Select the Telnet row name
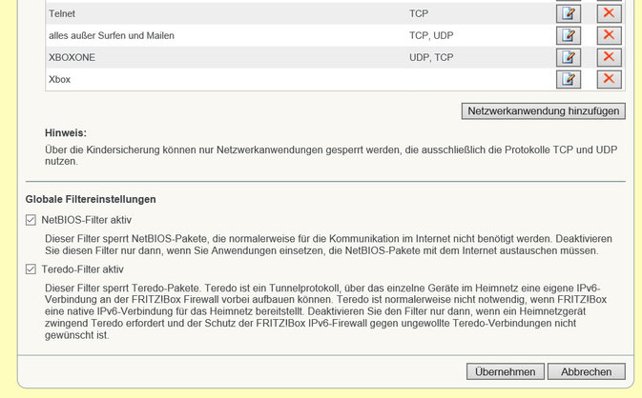This screenshot has height=398, width=642. point(62,13)
